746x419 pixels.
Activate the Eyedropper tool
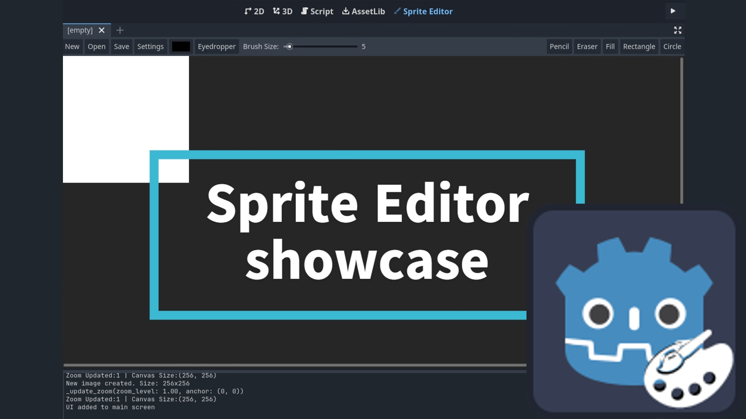pyautogui.click(x=216, y=47)
